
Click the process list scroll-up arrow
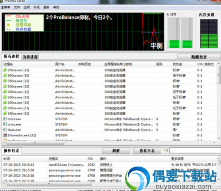[219, 64]
